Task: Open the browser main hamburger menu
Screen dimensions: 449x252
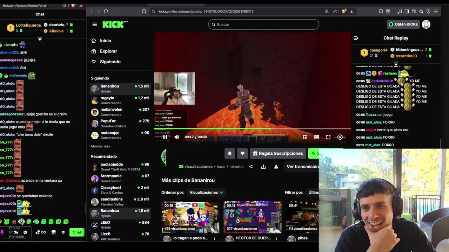Action: pyautogui.click(x=436, y=11)
